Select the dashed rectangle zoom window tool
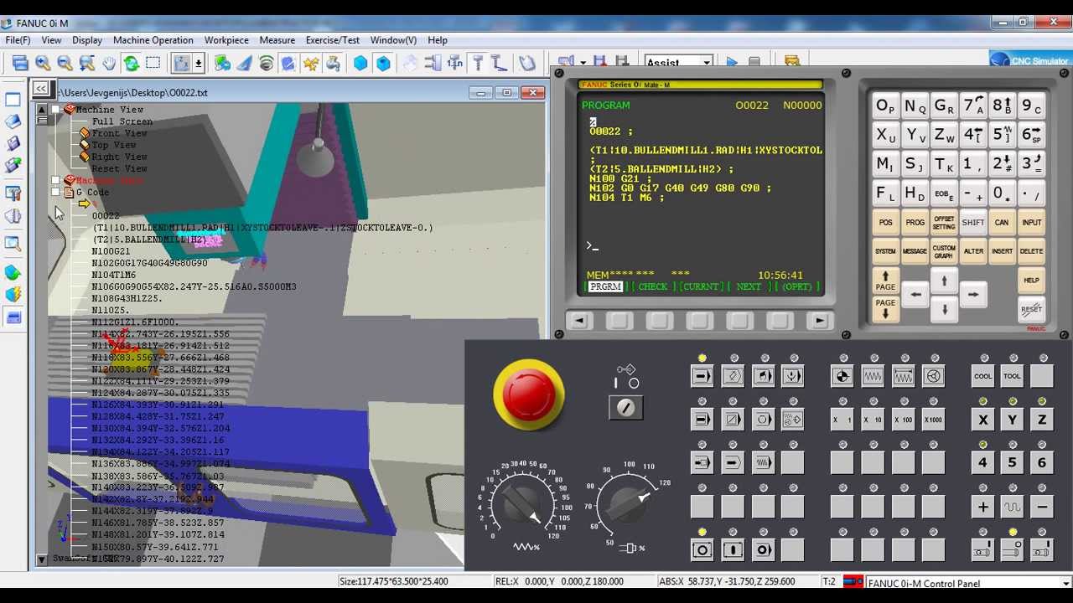 click(153, 64)
